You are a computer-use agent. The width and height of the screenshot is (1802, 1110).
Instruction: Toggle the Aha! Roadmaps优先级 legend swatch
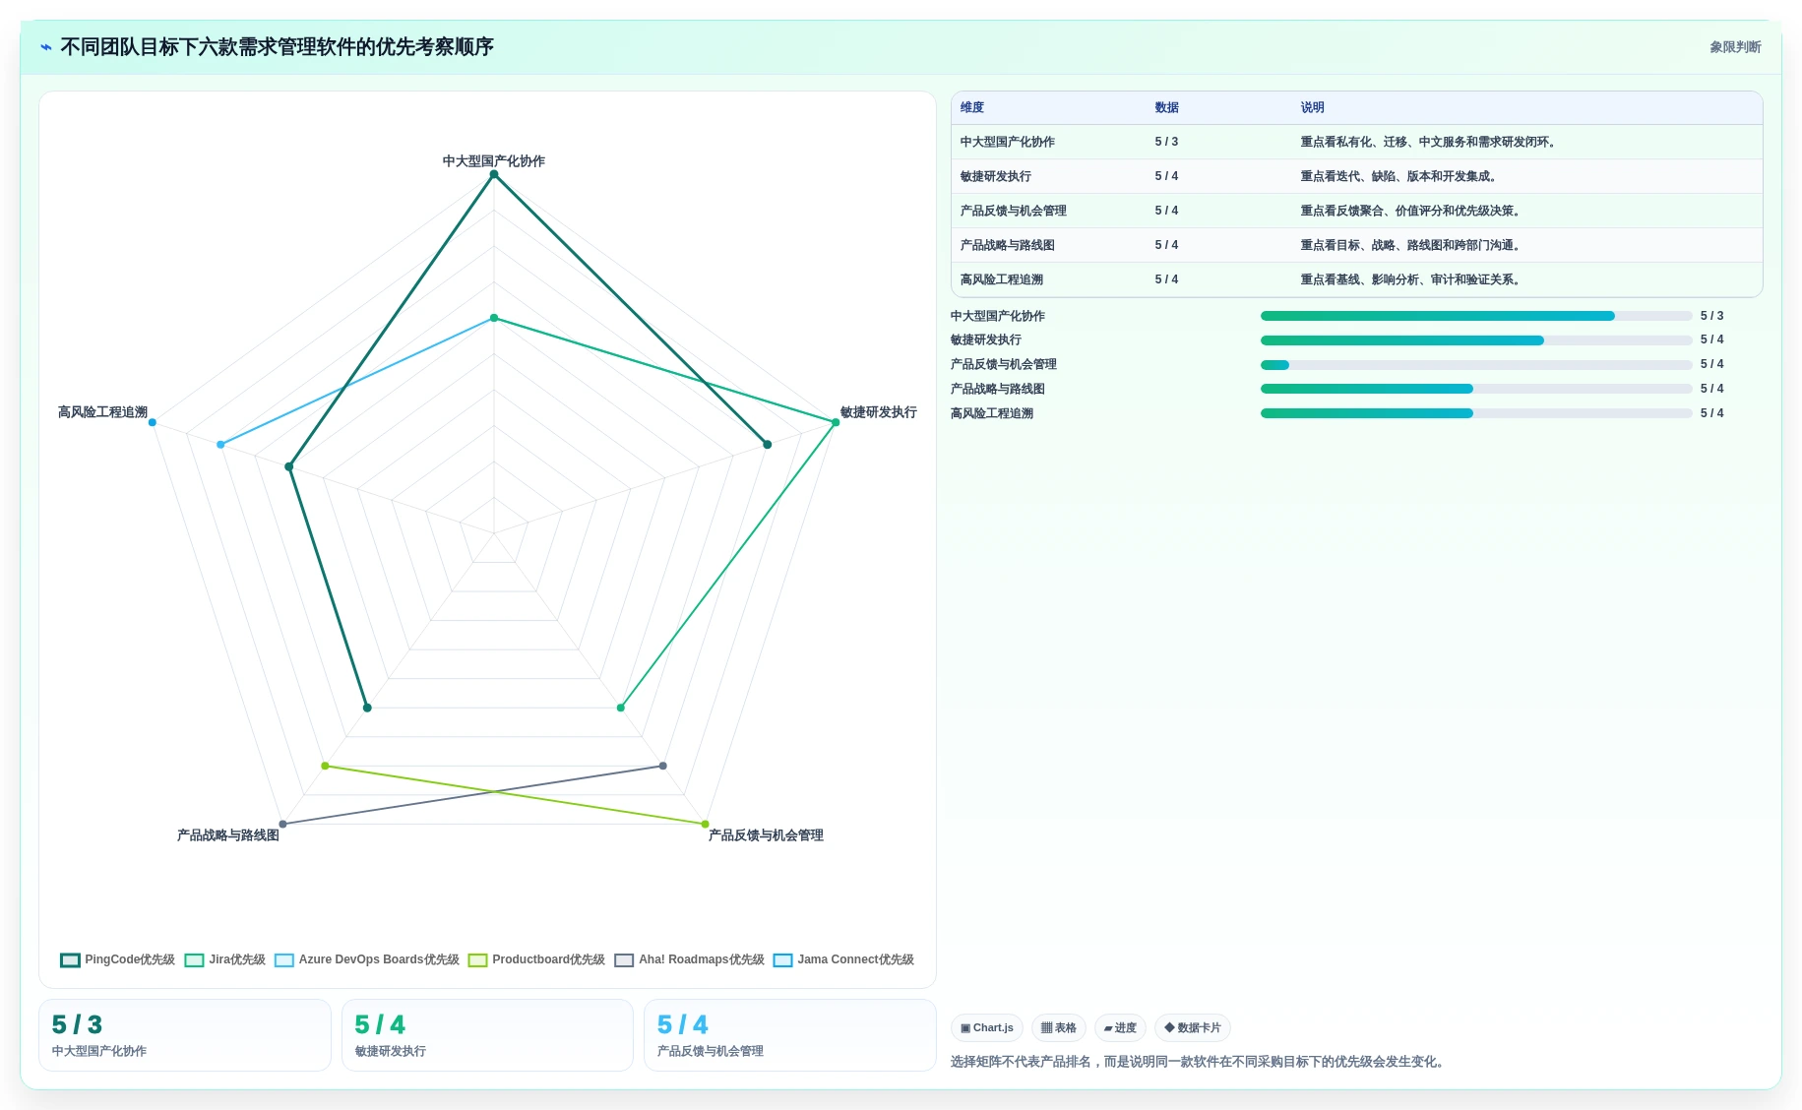(x=624, y=960)
